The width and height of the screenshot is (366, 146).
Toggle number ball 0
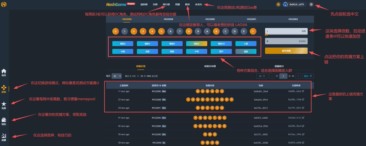115,31
